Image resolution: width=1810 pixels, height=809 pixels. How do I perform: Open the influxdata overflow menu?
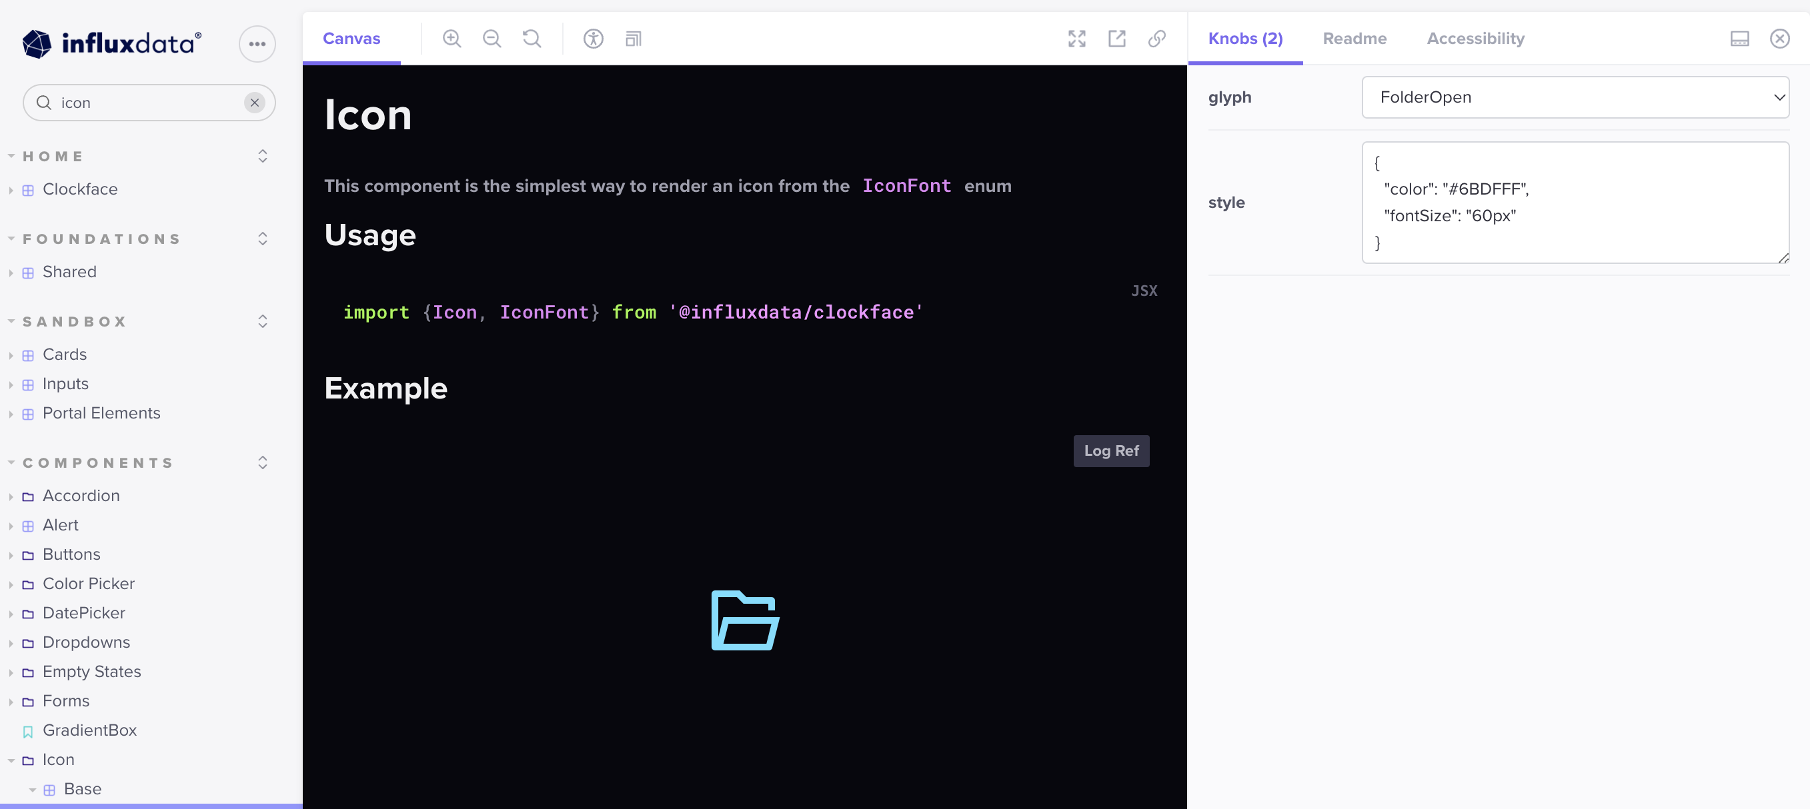tap(257, 43)
